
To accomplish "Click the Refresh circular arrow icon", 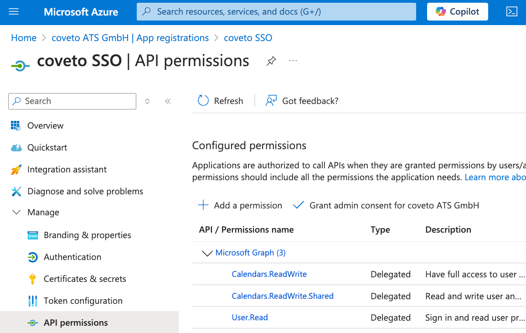I will pyautogui.click(x=203, y=100).
